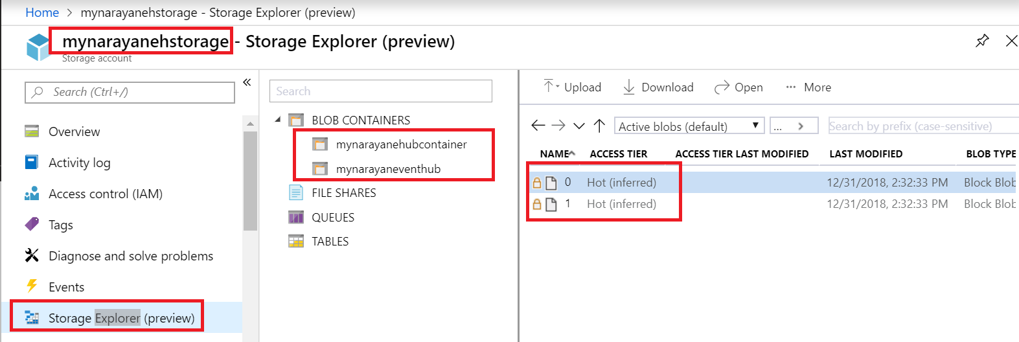Sort by the ACCESS TIER column header
Image resolution: width=1019 pixels, height=342 pixels.
click(x=619, y=154)
